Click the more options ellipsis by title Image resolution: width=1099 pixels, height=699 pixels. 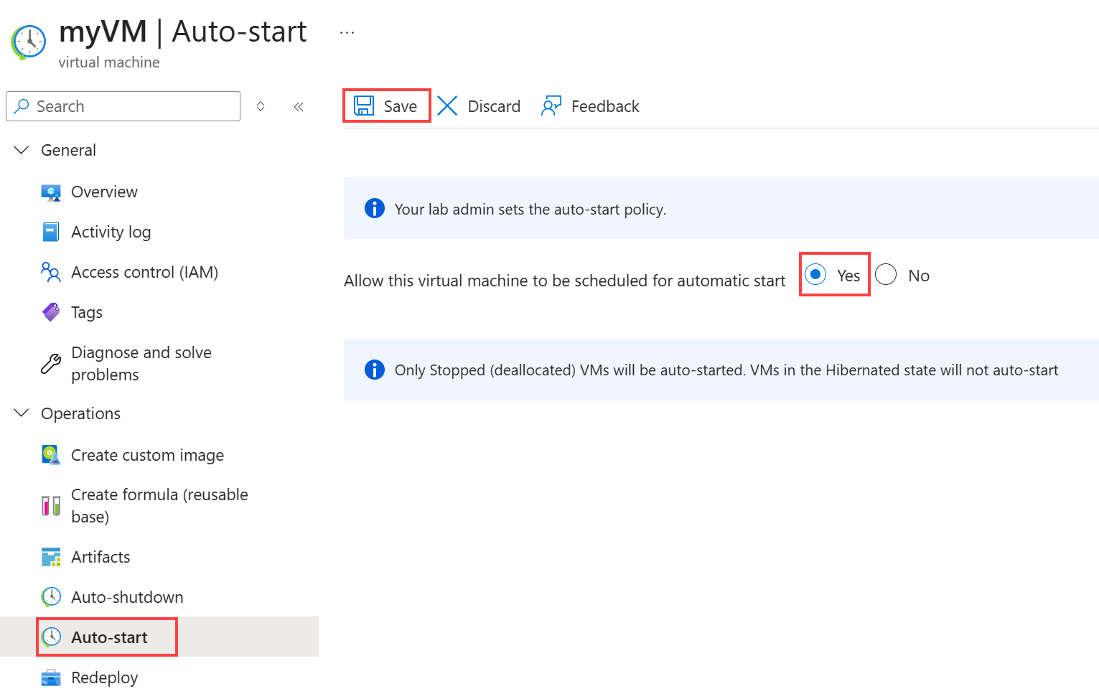tap(347, 33)
